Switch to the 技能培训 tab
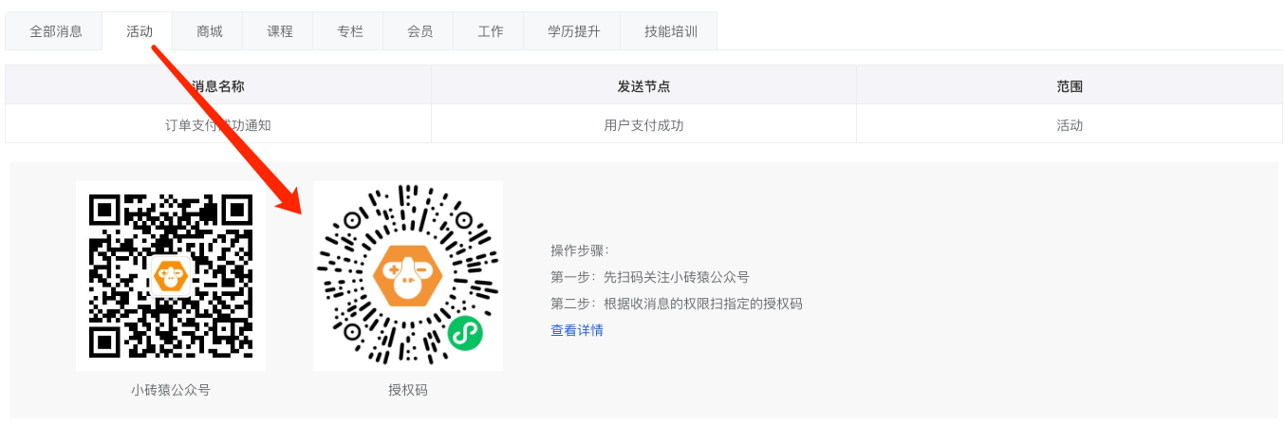The height and width of the screenshot is (425, 1285). click(x=670, y=31)
